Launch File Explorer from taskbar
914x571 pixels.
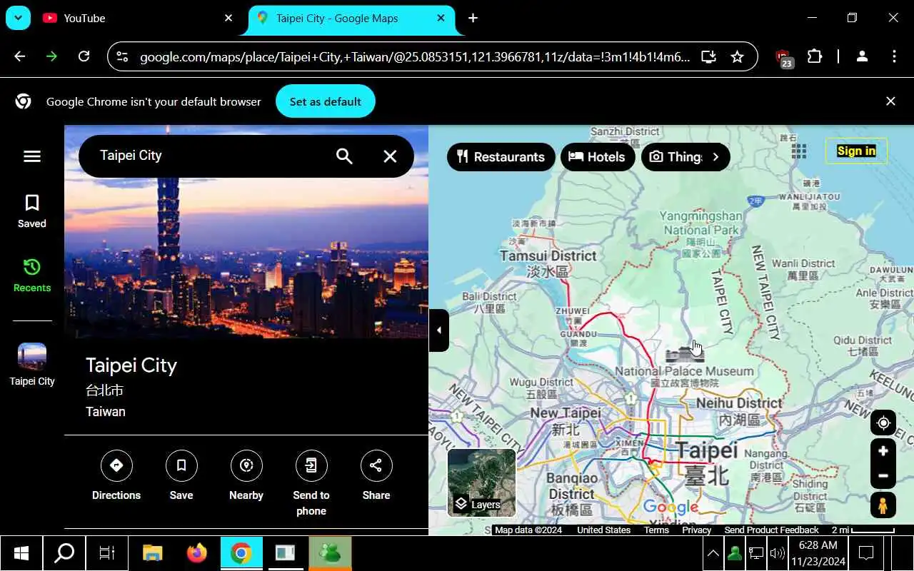coord(152,553)
